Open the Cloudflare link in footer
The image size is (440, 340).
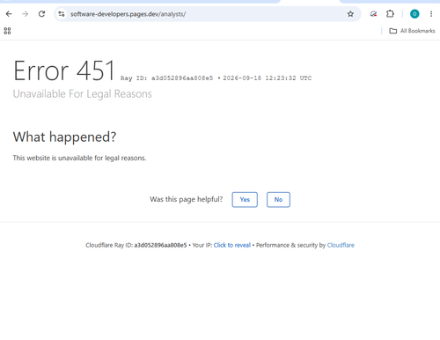click(x=341, y=245)
